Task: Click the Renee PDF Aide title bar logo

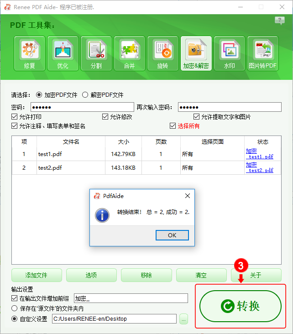Action: tap(7, 7)
